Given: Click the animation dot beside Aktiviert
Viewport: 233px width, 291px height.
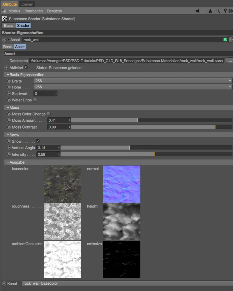Looking at the screenshot, I should [6, 68].
